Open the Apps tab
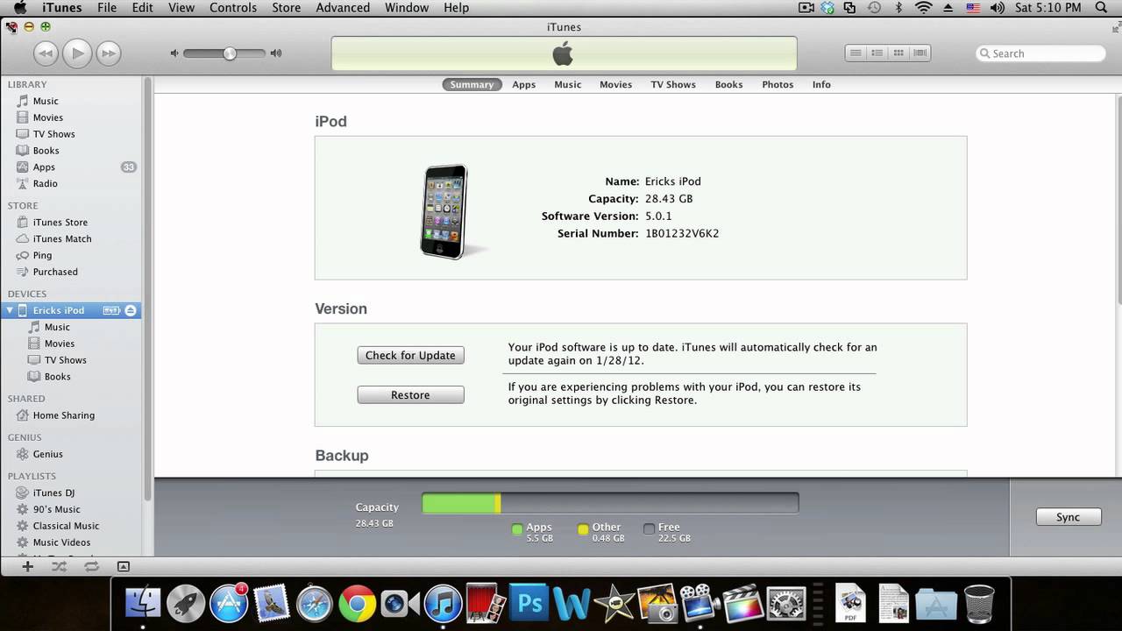This screenshot has height=631, width=1122. tap(524, 85)
